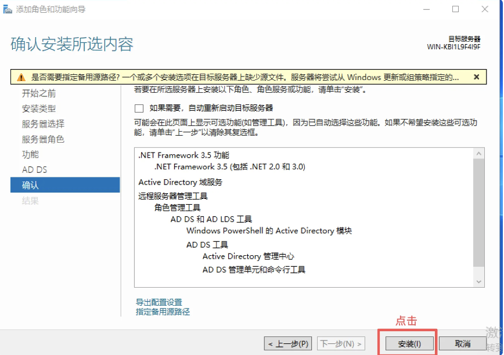504x355 pixels.
Task: Cancel the wizard with 取消 button
Action: (x=462, y=343)
